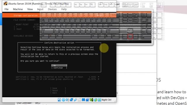Click the Up arrow key on the keyboard overlay
Viewport: 187px width, 105px height.
(130, 31)
